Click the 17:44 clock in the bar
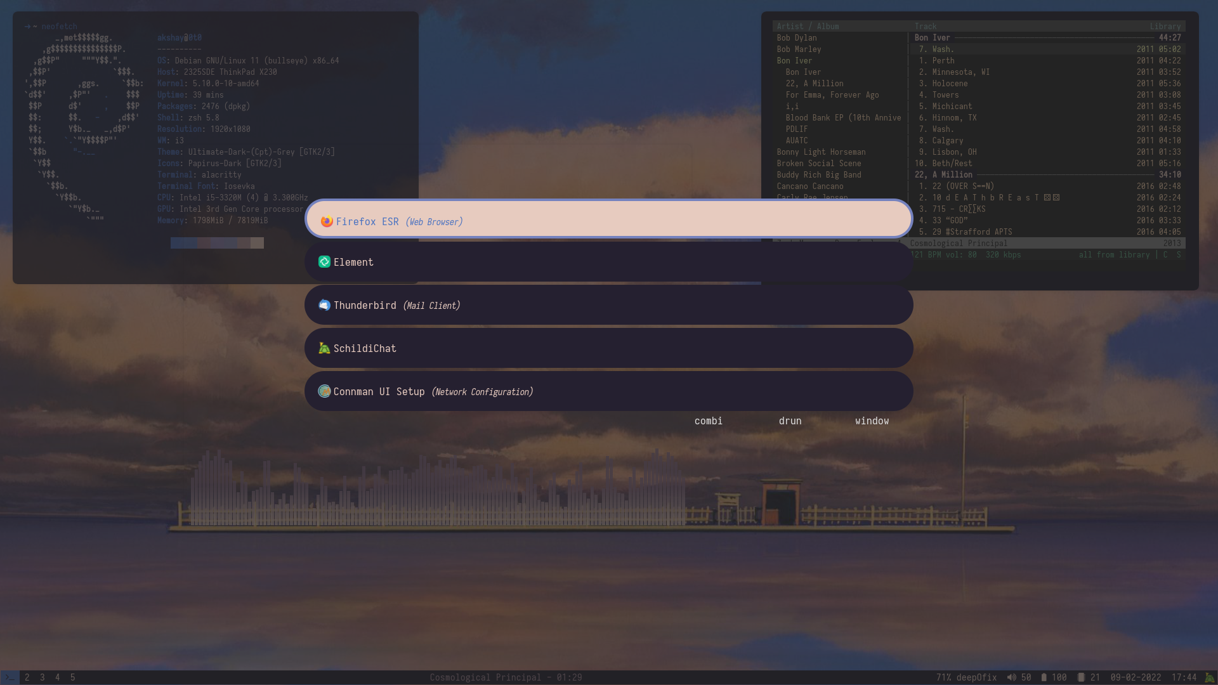The width and height of the screenshot is (1218, 685). click(1184, 677)
